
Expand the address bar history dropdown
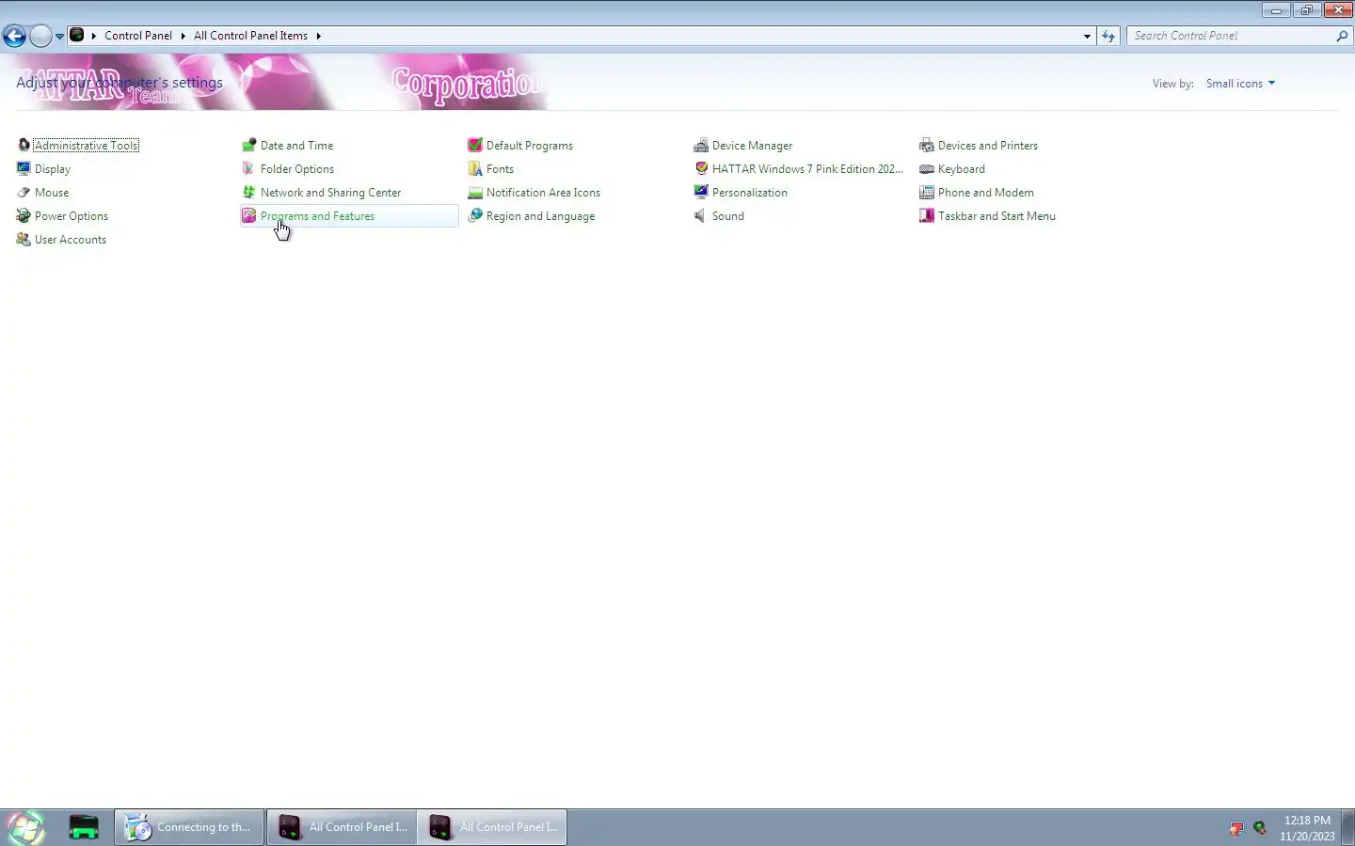point(1087,36)
